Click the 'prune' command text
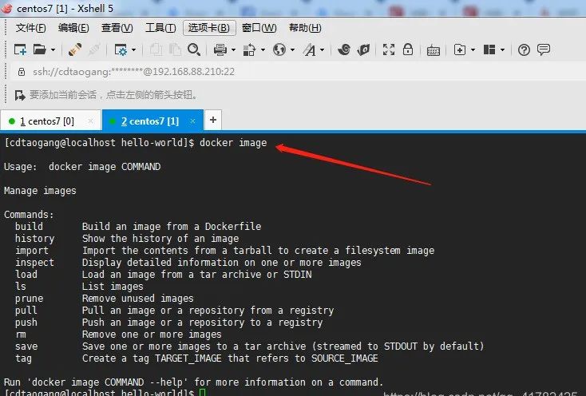586x396 pixels. [29, 299]
